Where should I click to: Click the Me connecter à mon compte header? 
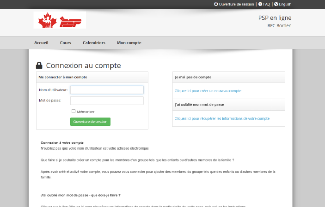click(x=92, y=77)
